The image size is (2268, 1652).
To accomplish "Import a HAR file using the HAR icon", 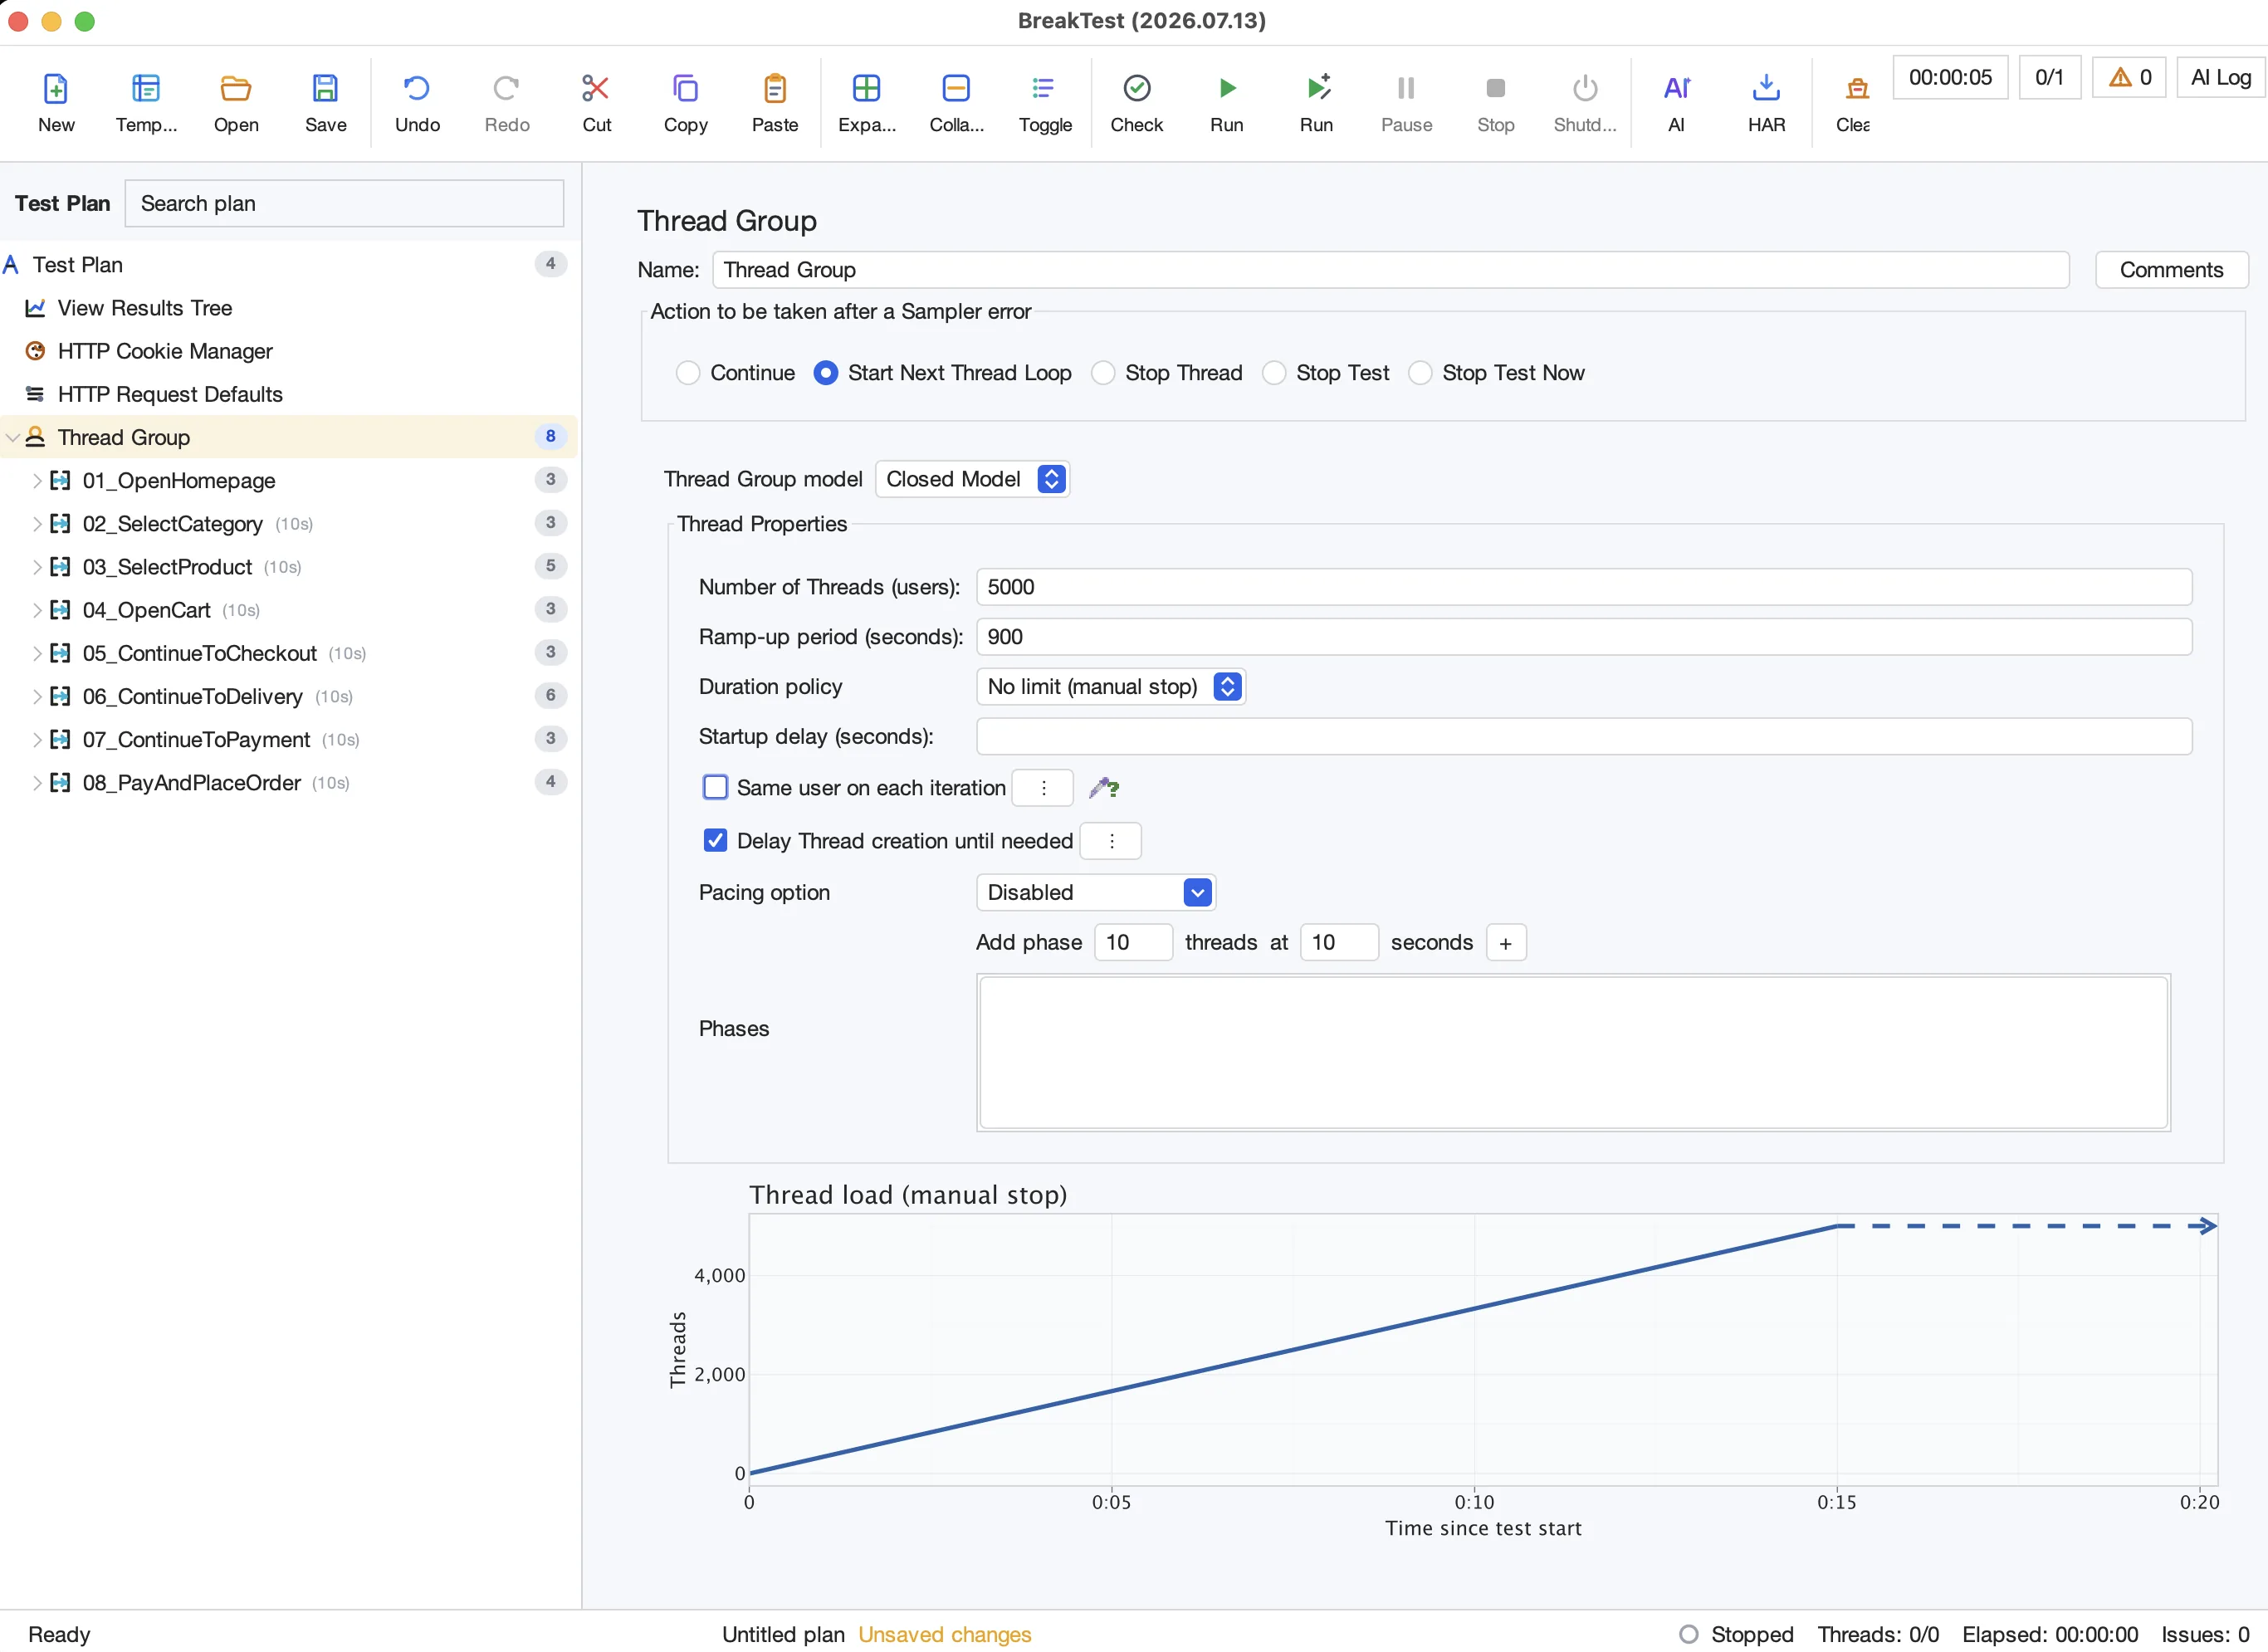I will click(x=1767, y=89).
